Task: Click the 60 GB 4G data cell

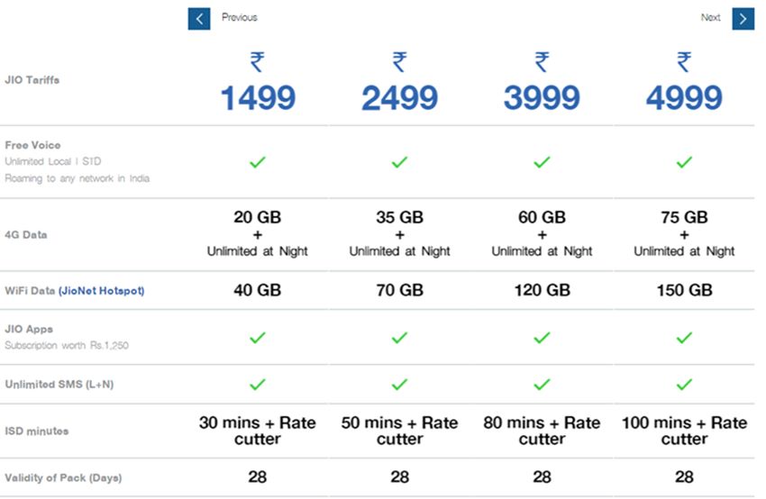Action: tap(542, 234)
